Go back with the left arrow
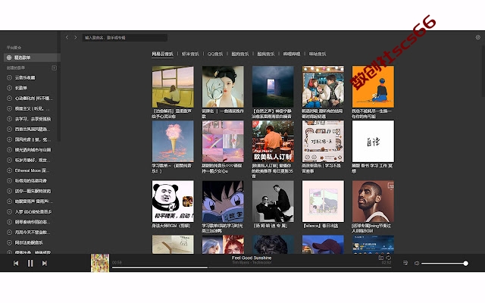 67,37
